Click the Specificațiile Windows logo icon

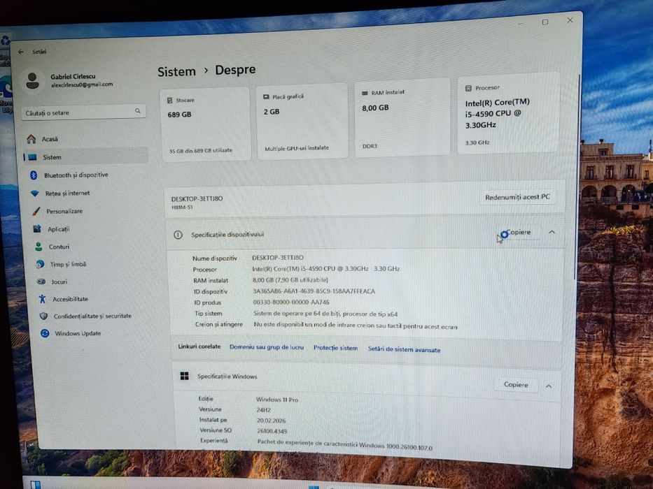coord(185,376)
